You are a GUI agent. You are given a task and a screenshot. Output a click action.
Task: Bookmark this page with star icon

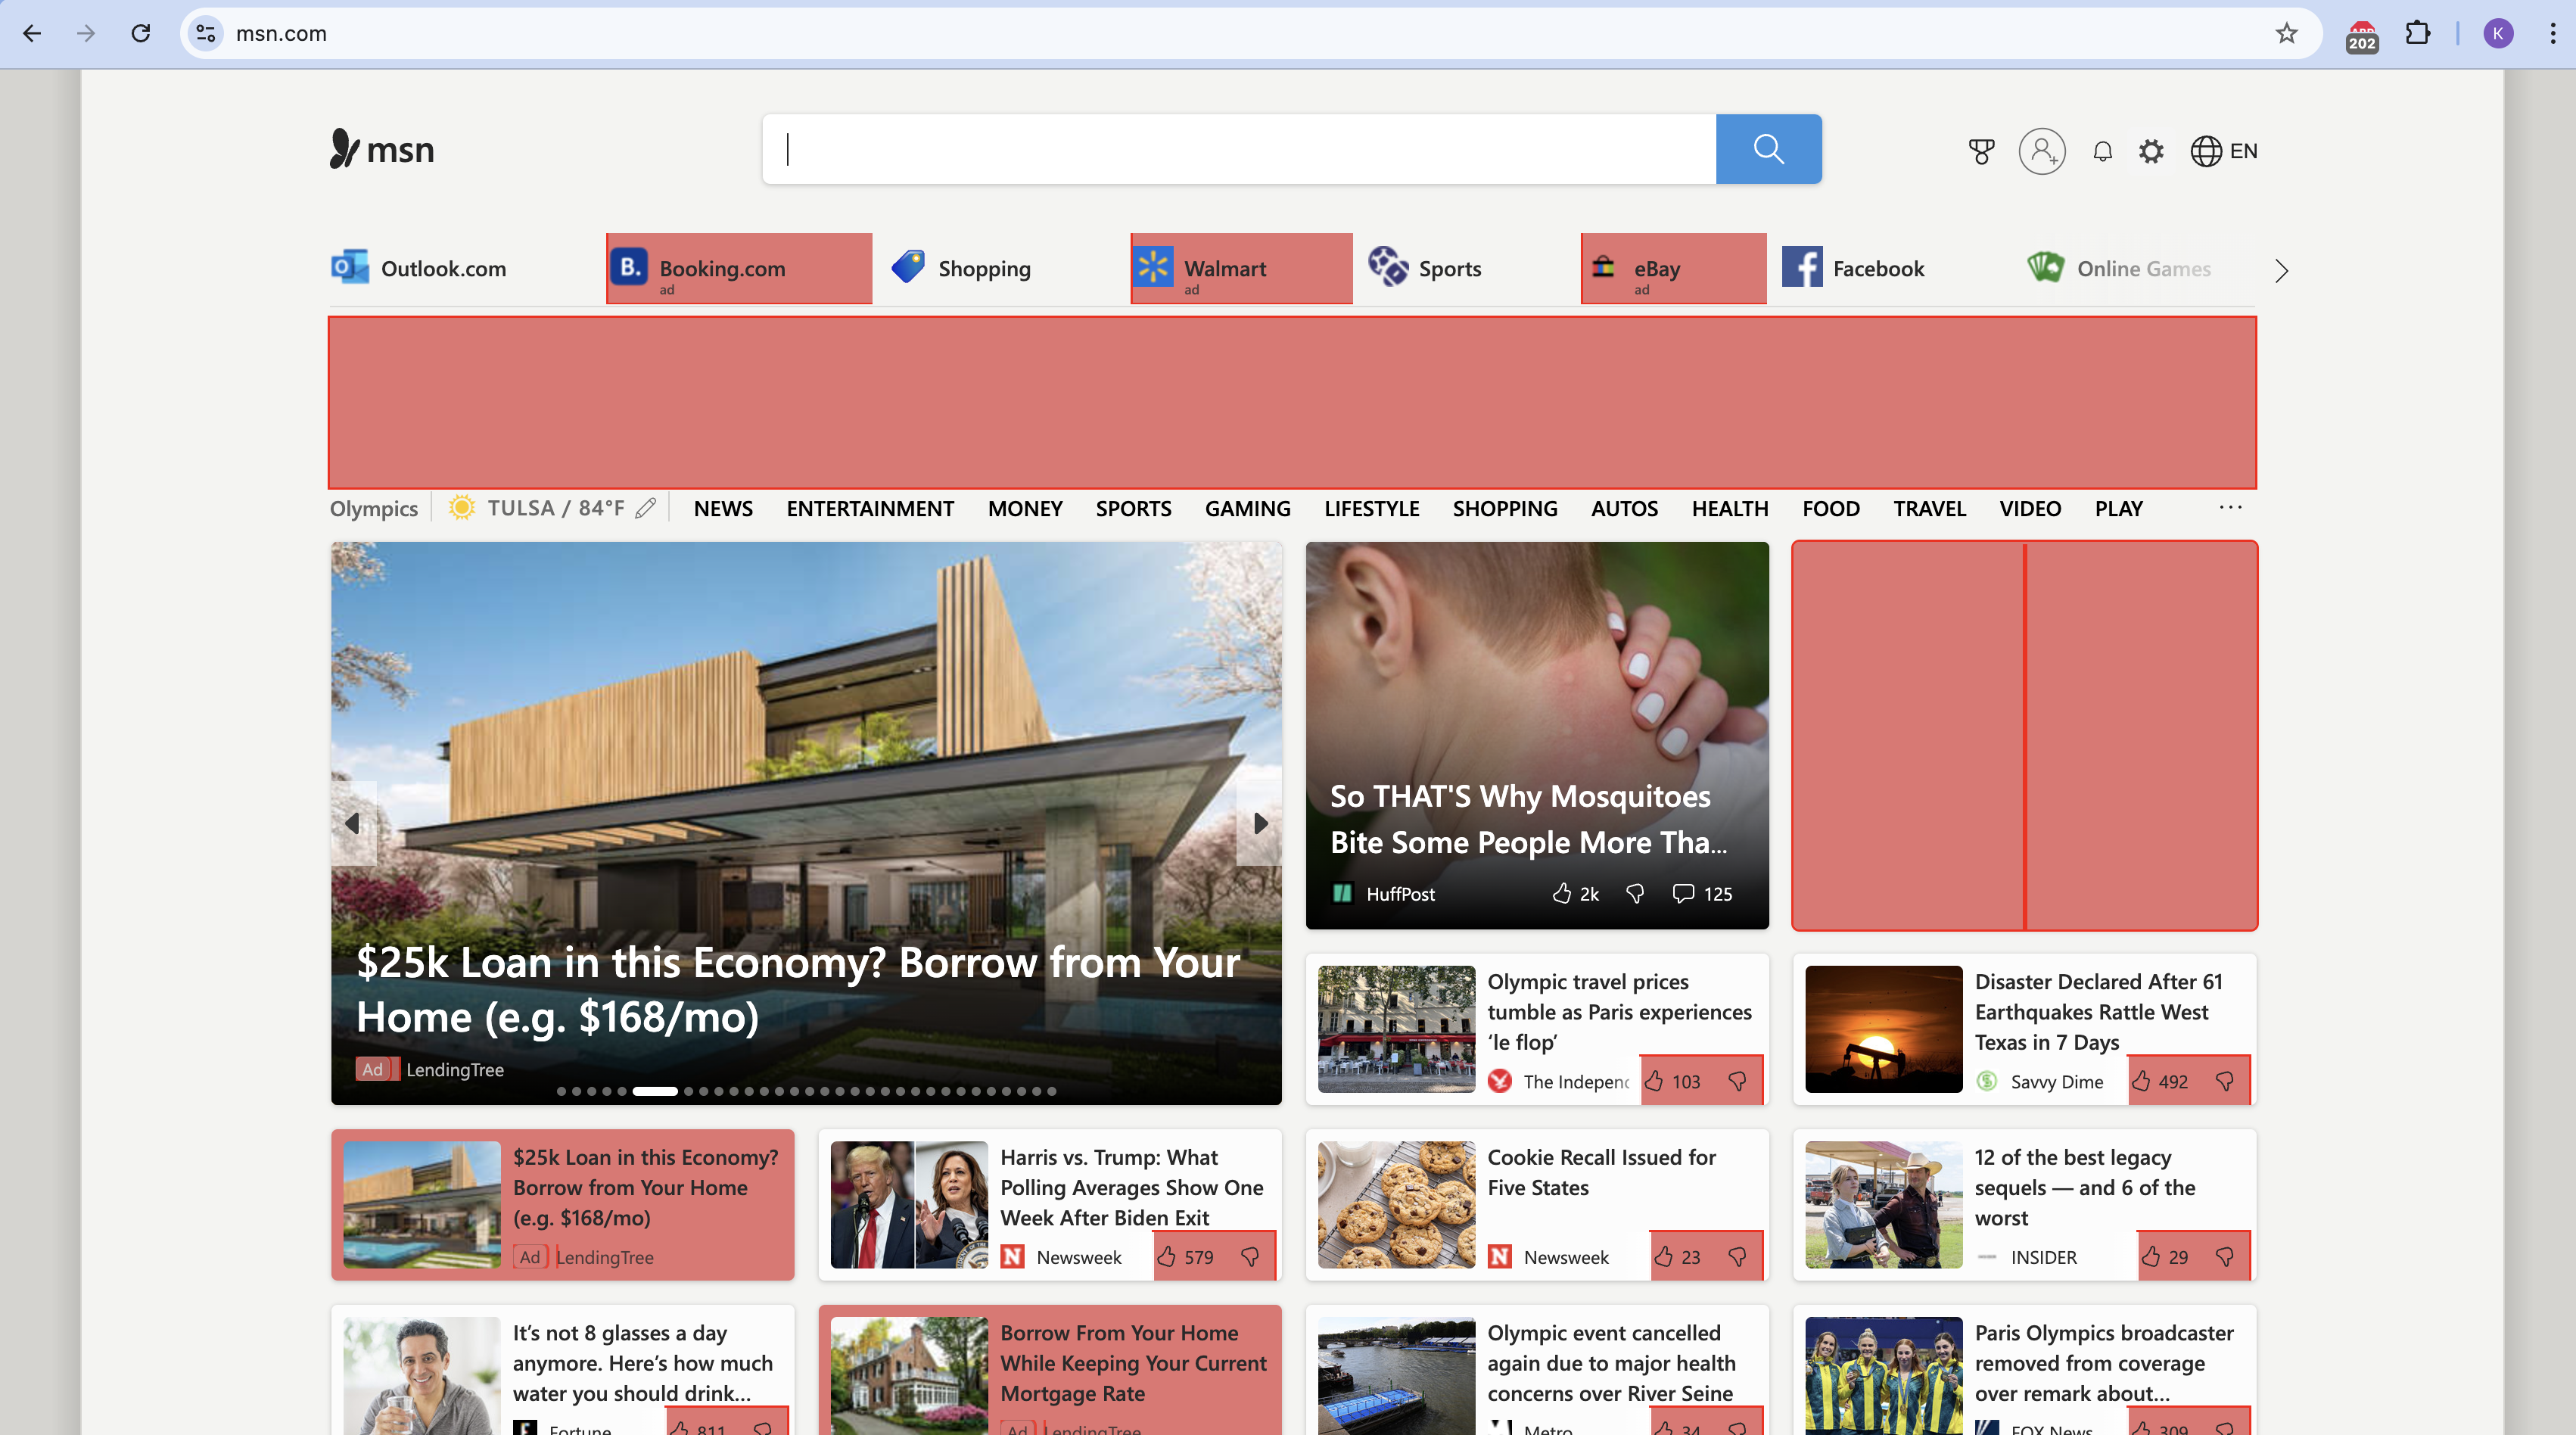2286,33
